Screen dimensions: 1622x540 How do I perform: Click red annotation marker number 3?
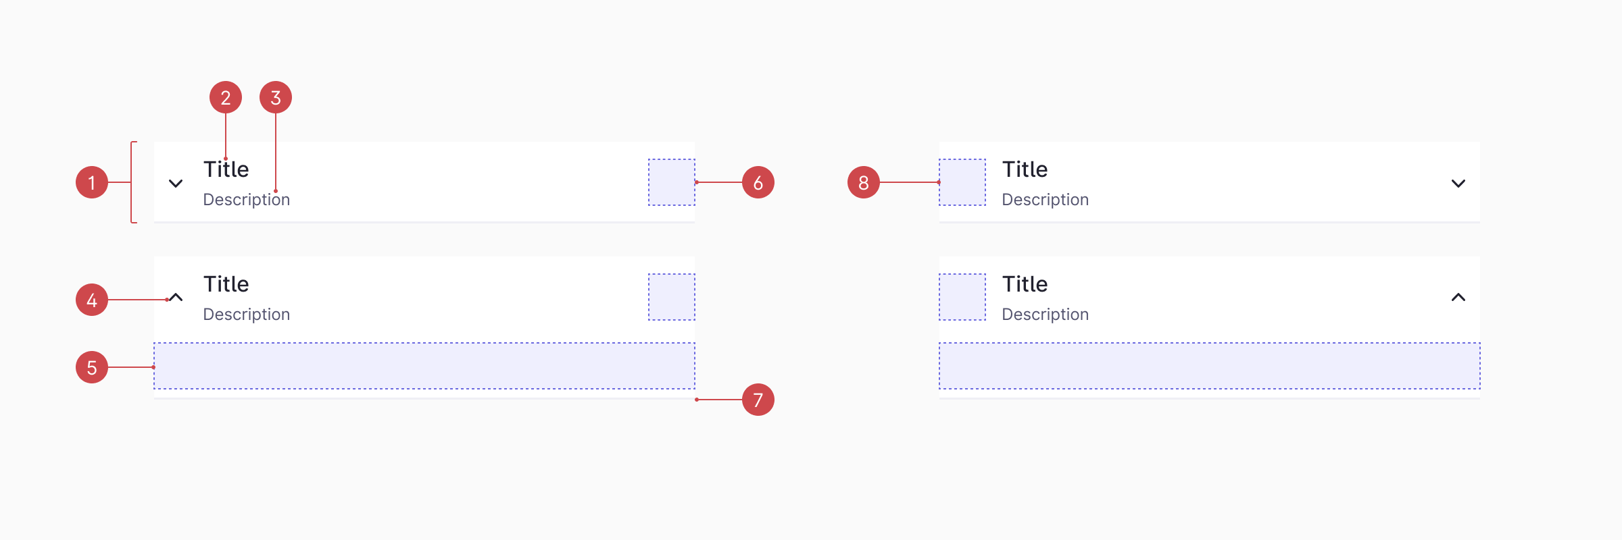(x=276, y=98)
